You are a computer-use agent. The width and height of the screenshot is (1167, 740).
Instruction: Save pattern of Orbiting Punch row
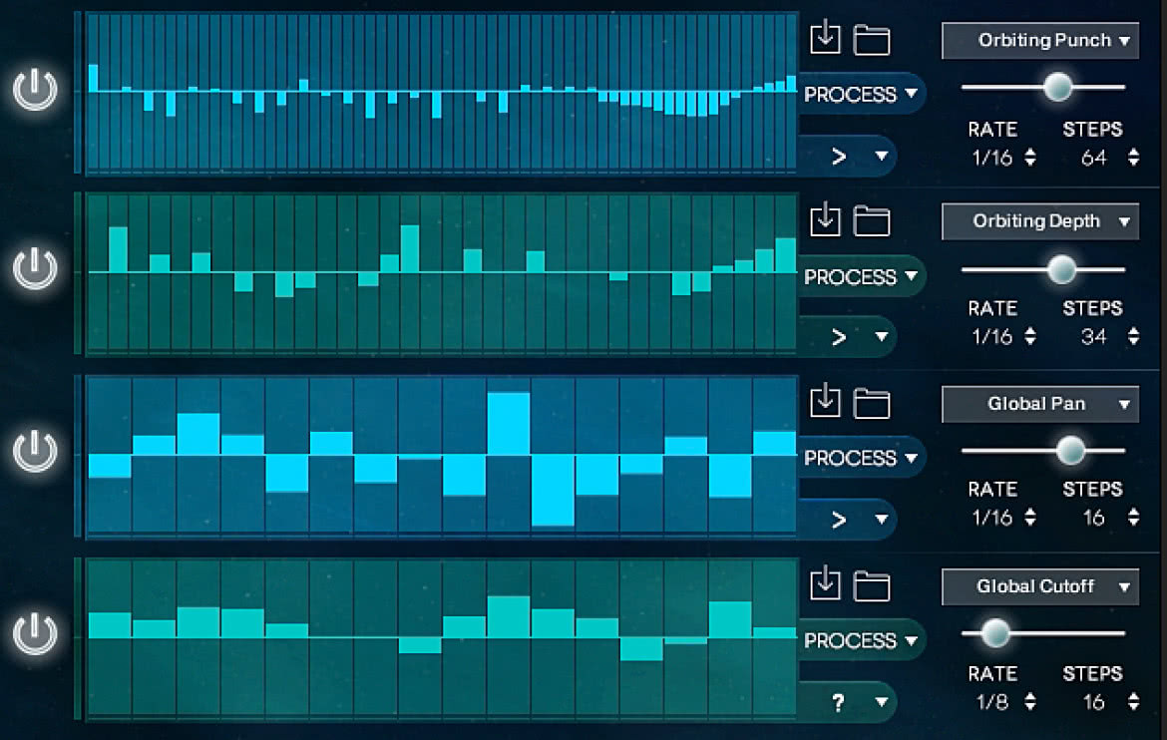pos(825,38)
